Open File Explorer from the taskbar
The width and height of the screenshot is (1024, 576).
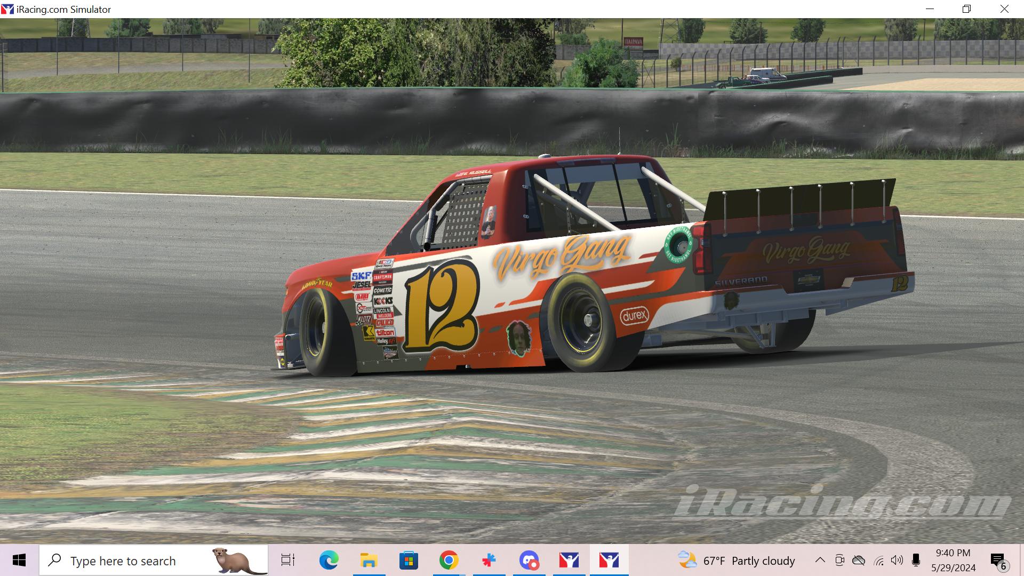click(369, 561)
